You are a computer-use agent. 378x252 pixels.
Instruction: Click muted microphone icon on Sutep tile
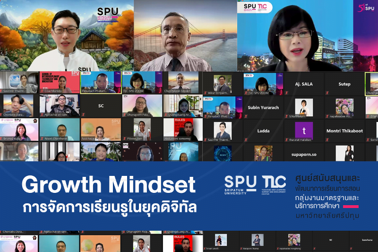tap(327, 93)
